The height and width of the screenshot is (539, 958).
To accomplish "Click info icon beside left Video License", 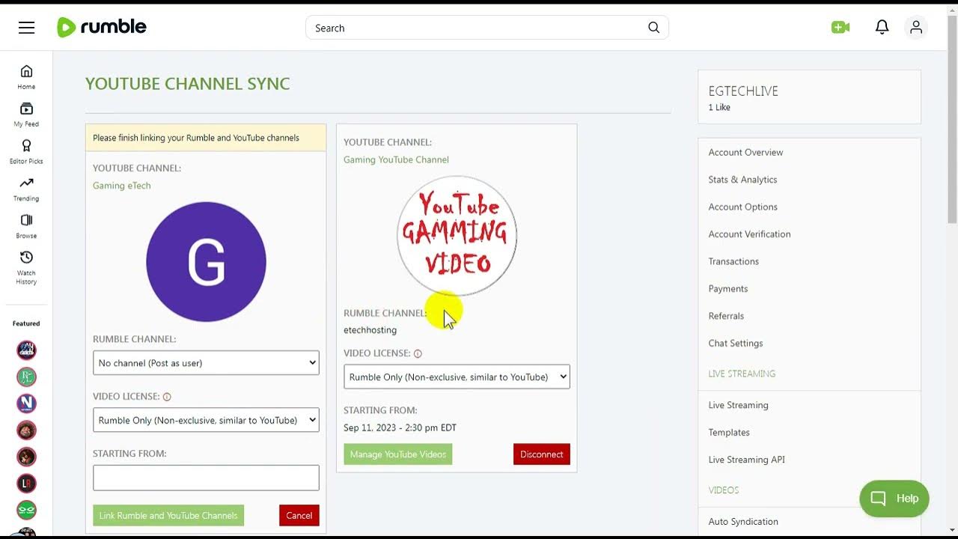I will click(x=167, y=397).
